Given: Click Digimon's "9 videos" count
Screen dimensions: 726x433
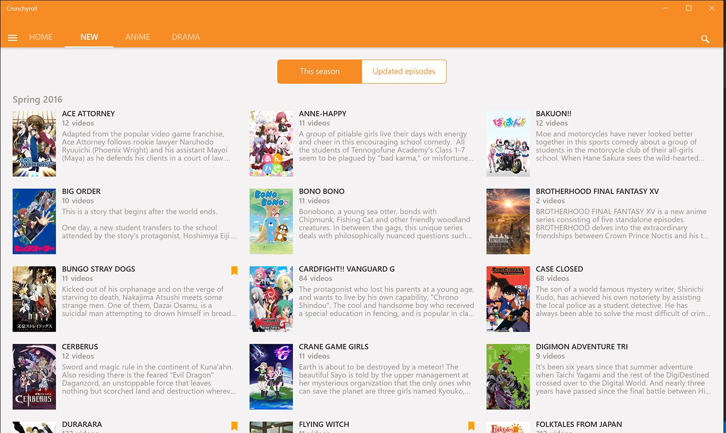Looking at the screenshot, I should pyautogui.click(x=550, y=356).
